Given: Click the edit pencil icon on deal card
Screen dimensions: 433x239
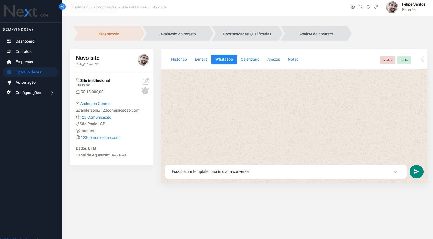Looking at the screenshot, I should (x=146, y=81).
